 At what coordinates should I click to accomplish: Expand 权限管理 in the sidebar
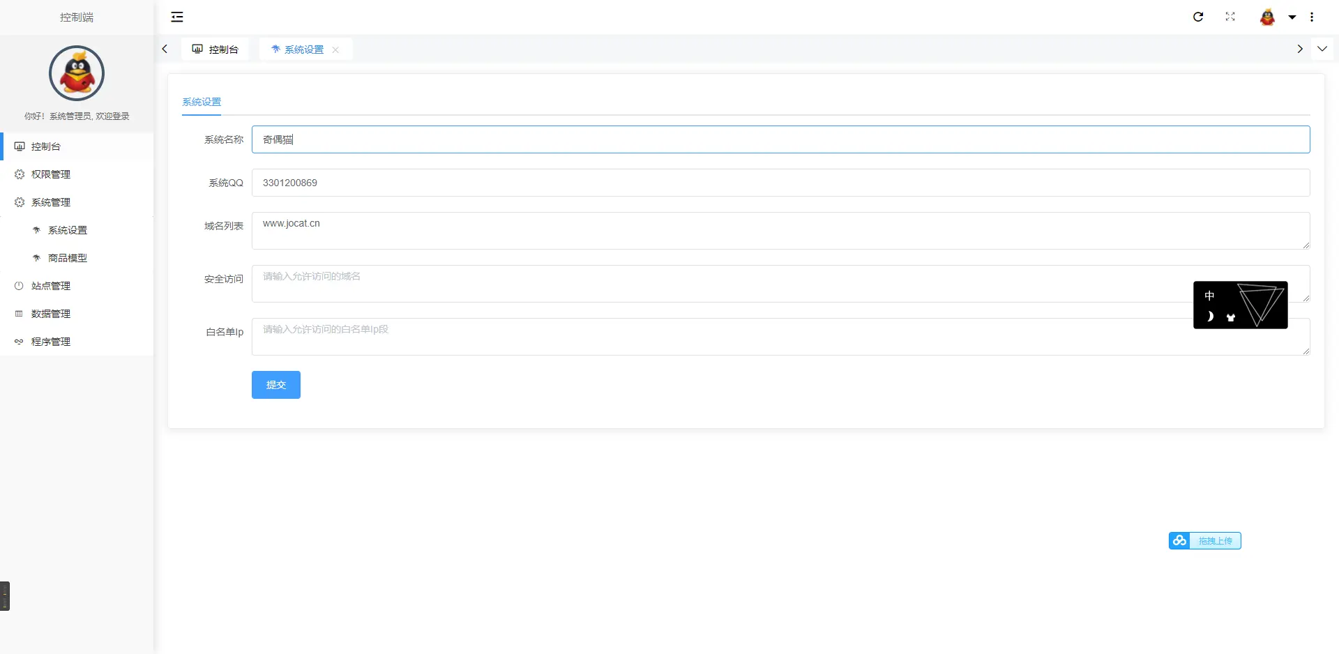(x=77, y=174)
